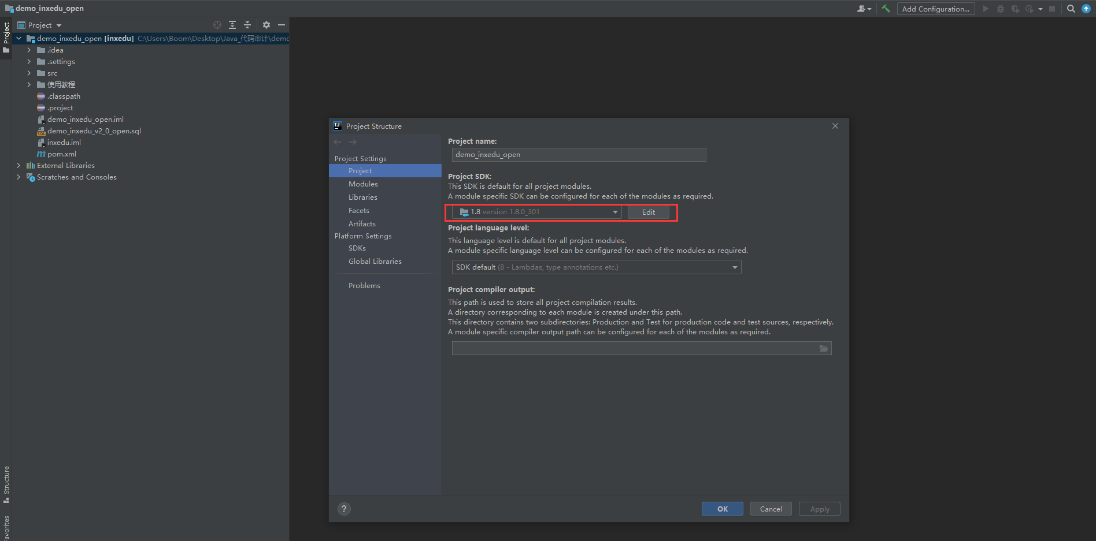Click Add Configuration button
1096x541 pixels.
[936, 9]
